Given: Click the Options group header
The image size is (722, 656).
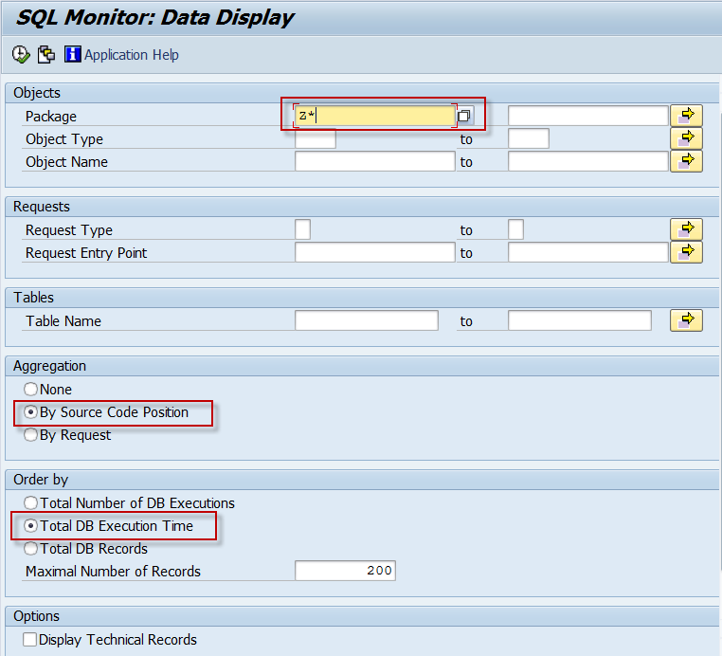Looking at the screenshot, I should click(36, 616).
